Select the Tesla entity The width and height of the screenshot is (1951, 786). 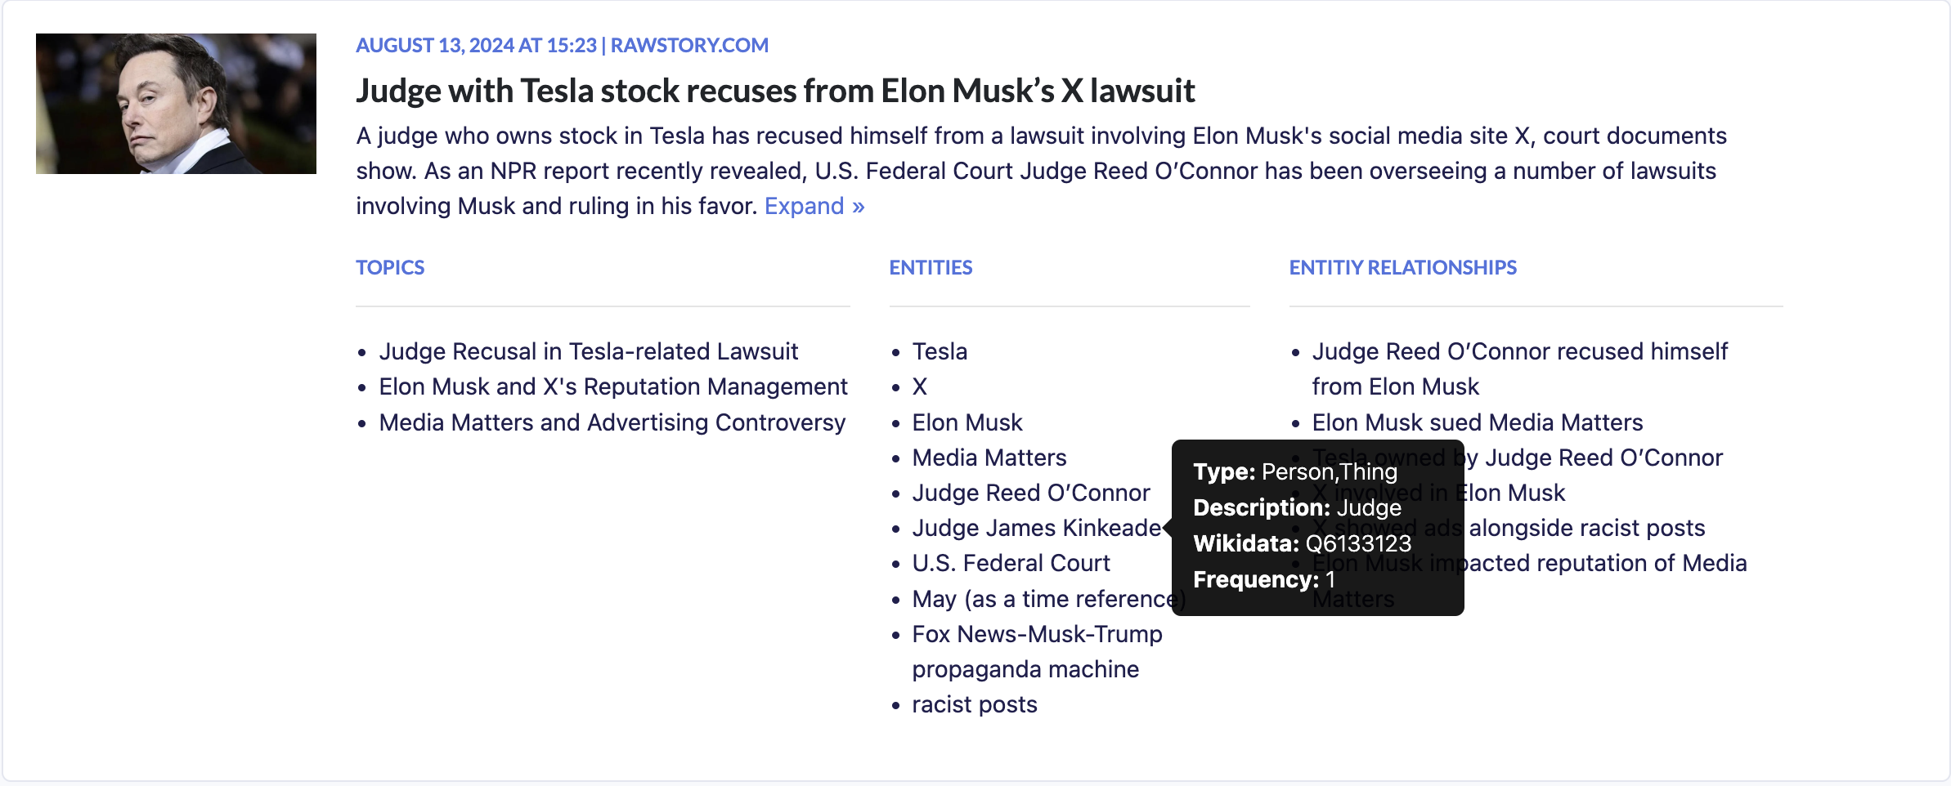click(940, 351)
